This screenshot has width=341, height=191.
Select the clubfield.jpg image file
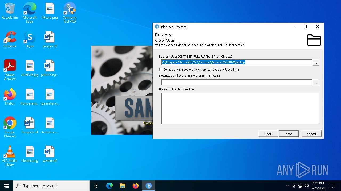coord(30,68)
